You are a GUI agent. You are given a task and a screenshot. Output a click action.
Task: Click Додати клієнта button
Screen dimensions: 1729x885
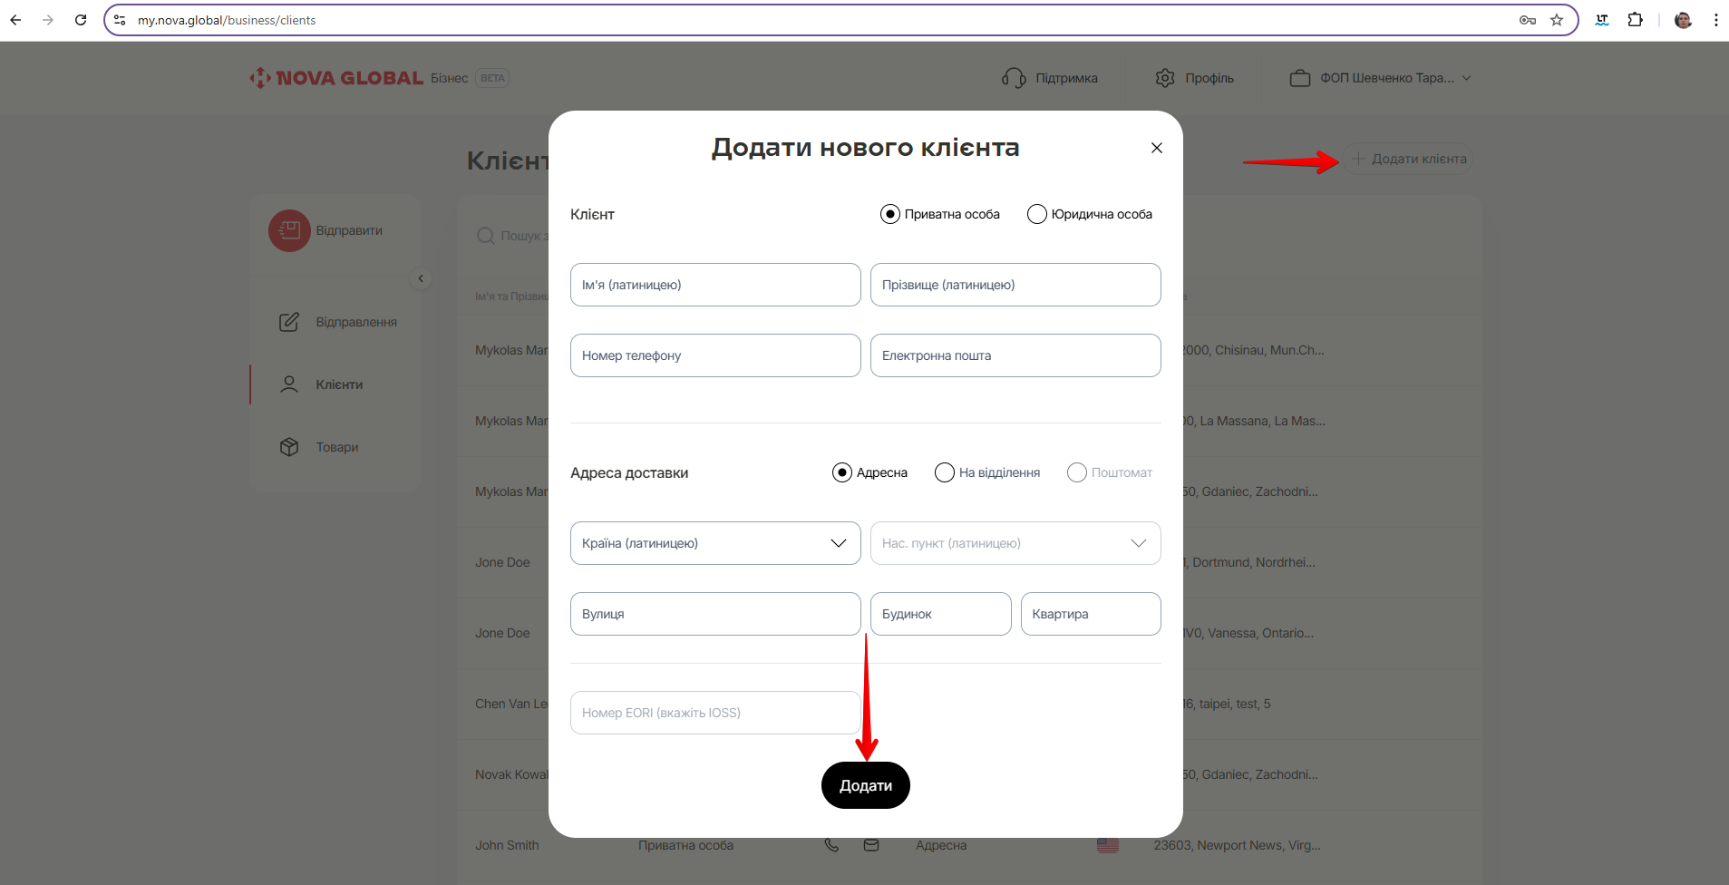coord(1409,159)
